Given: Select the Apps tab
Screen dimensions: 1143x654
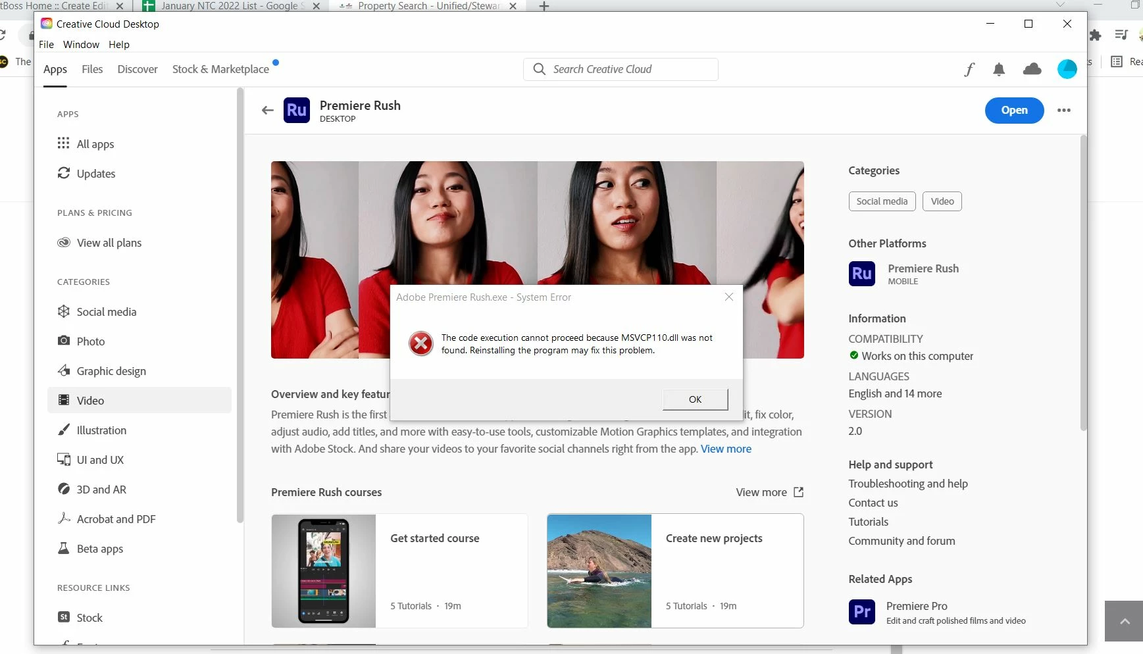Looking at the screenshot, I should pos(55,69).
